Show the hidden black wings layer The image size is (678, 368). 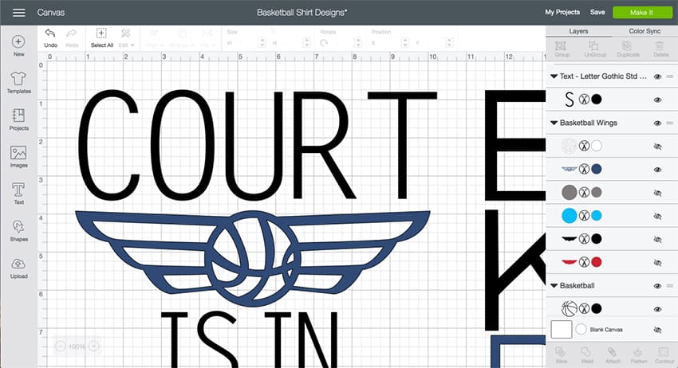coord(657,239)
